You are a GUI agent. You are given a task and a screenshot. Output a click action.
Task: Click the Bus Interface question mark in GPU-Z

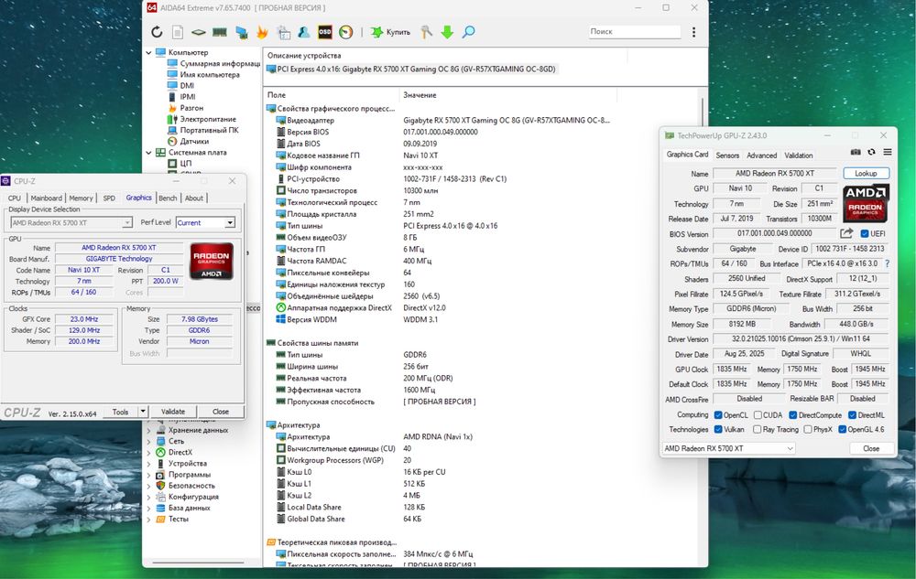point(888,263)
